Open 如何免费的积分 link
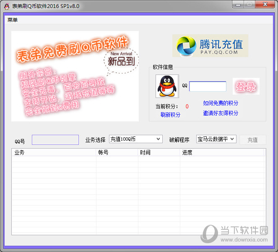 [x=221, y=103]
